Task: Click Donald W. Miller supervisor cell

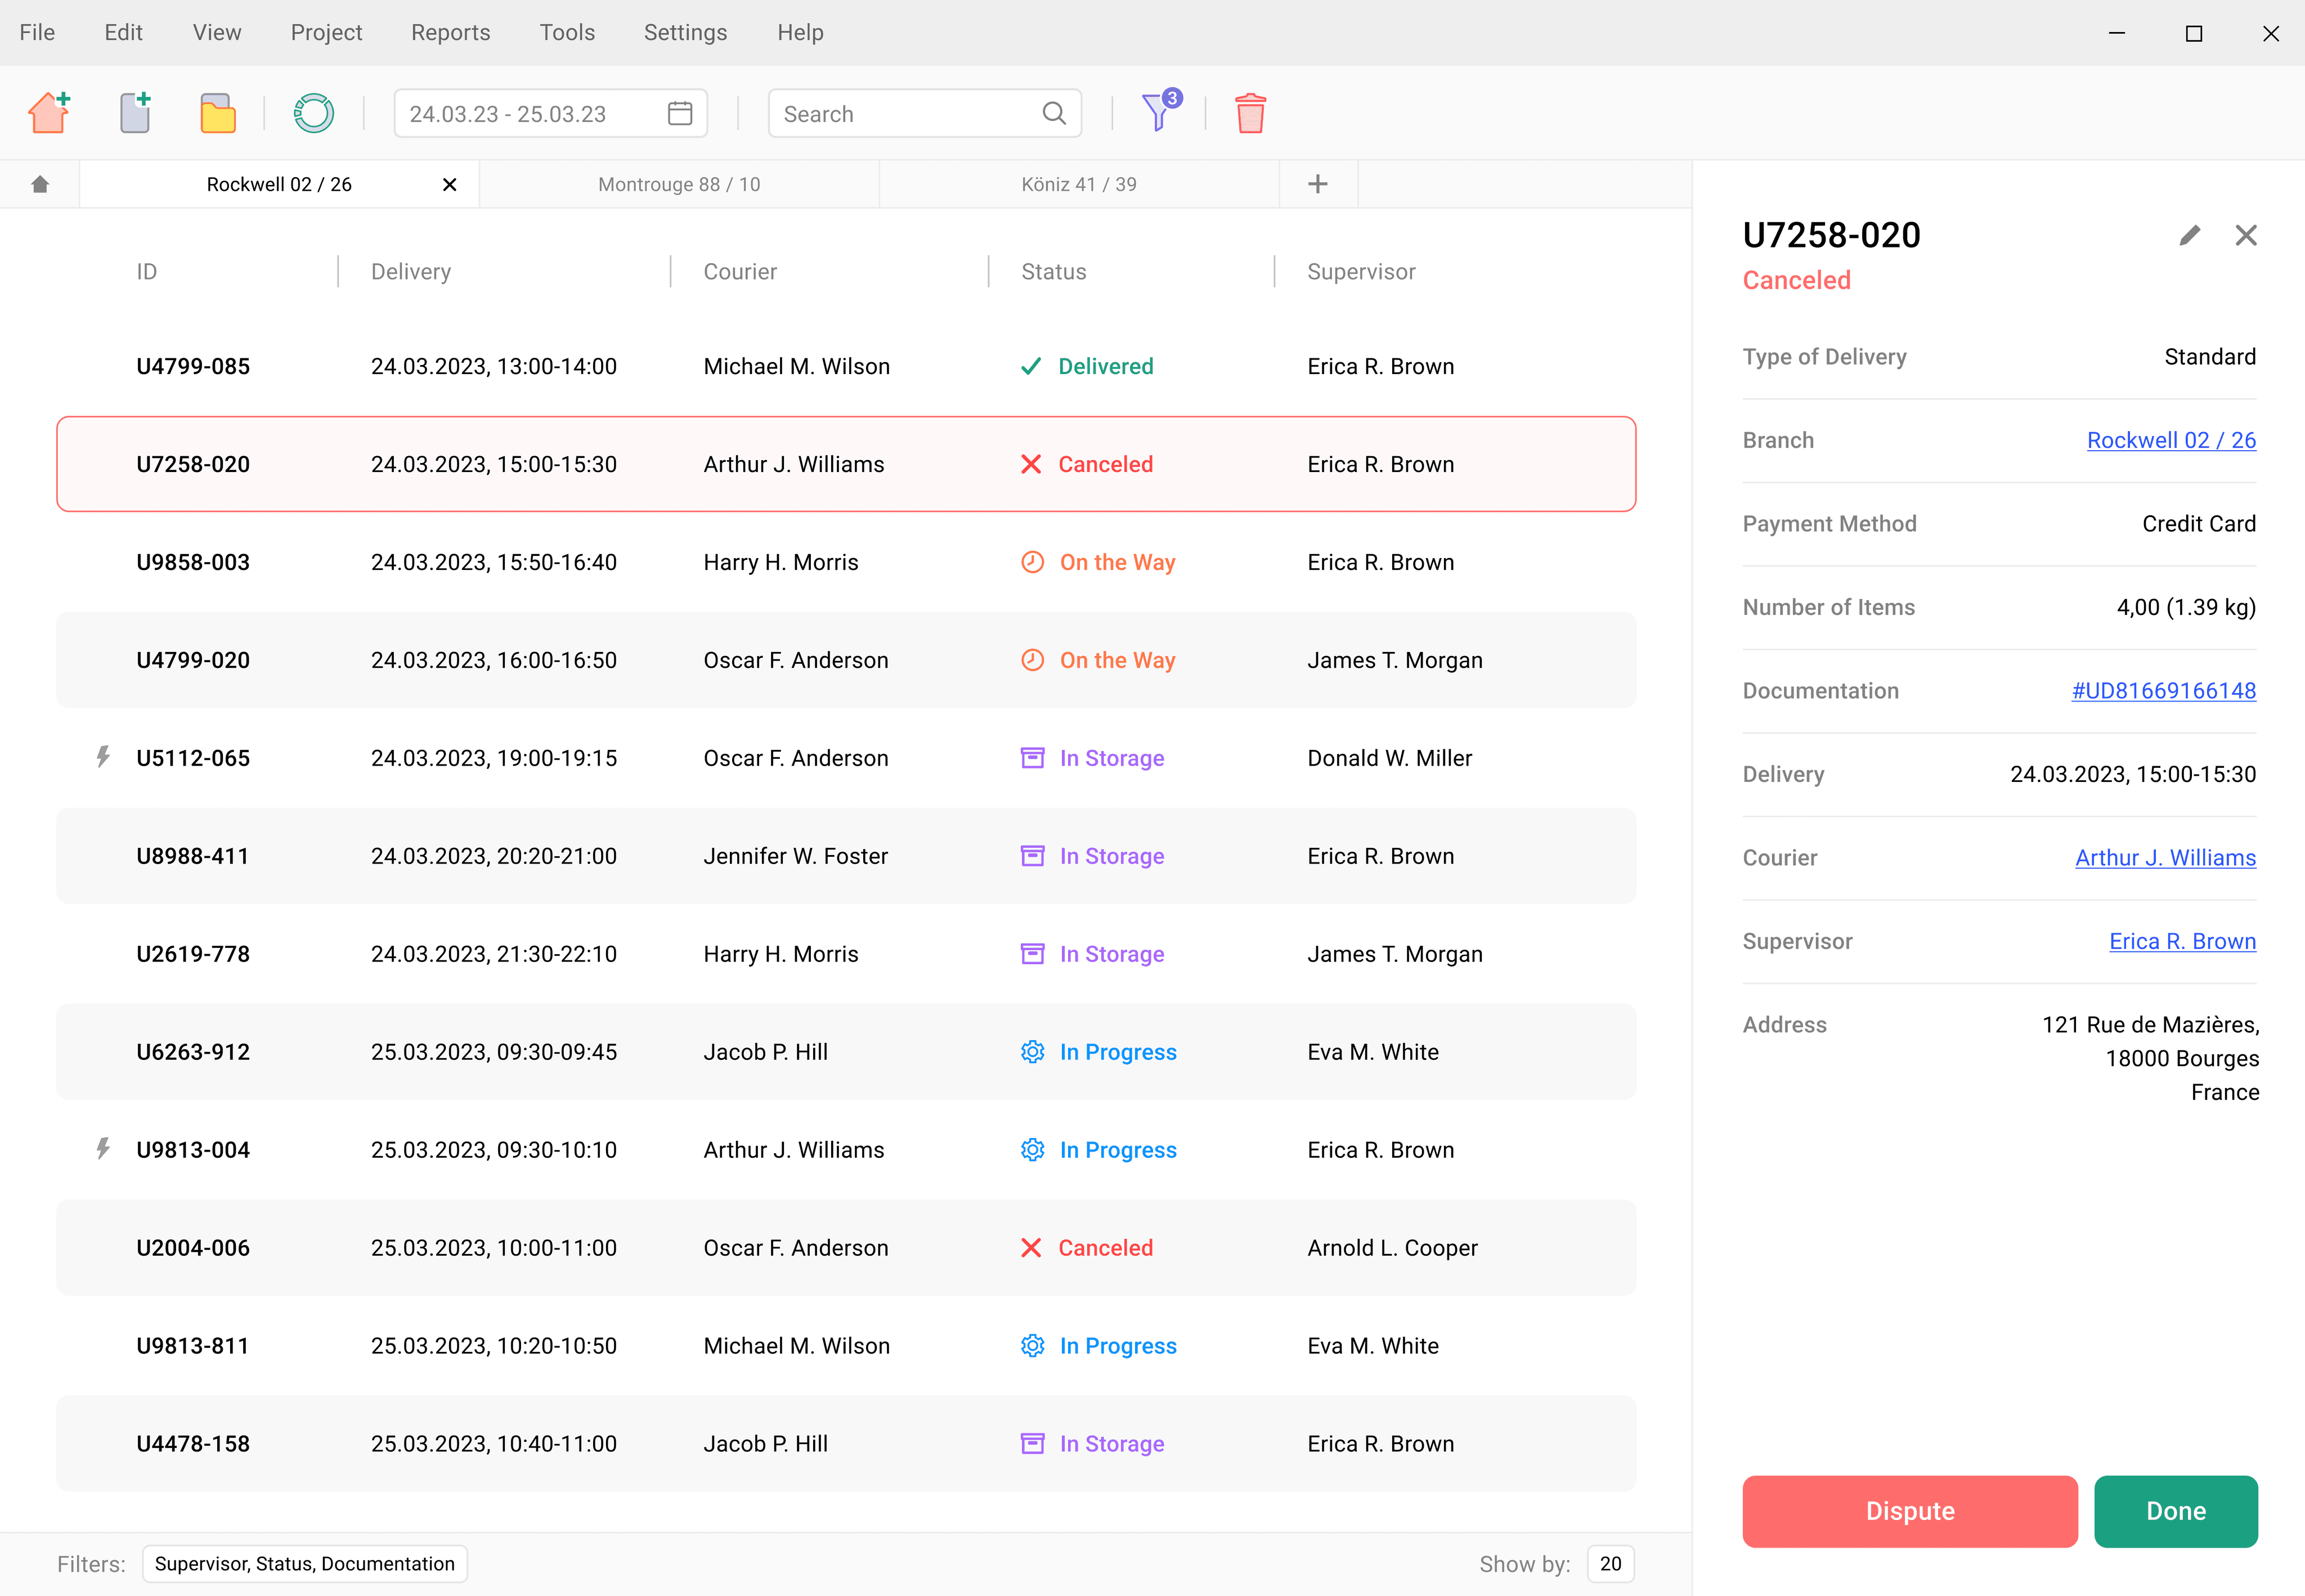Action: point(1389,758)
